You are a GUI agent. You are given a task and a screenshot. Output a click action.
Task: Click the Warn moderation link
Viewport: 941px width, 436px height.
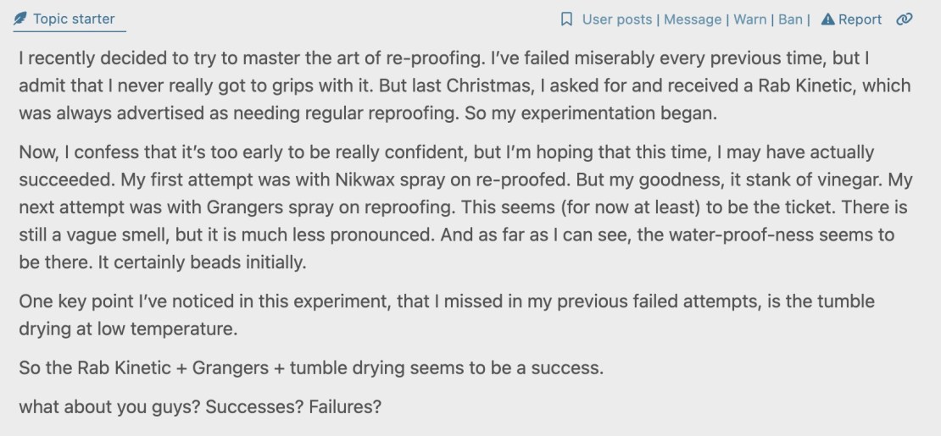click(x=749, y=19)
